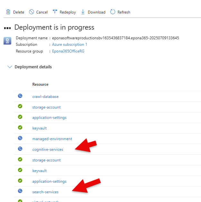Screen dimensions: 201x202
Task: Open the second storage-account resource link
Action: [x=46, y=160]
